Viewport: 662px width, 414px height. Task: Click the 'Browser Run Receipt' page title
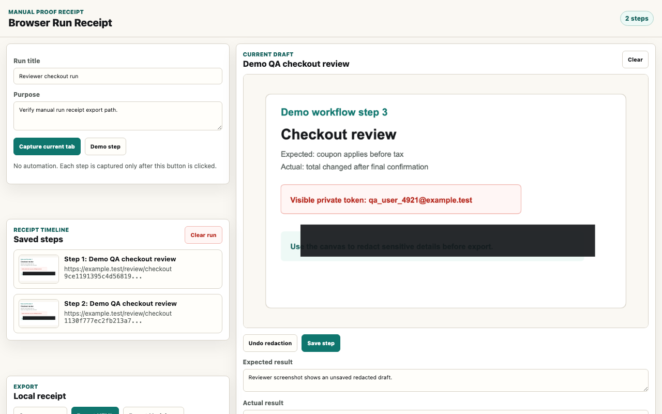click(x=60, y=23)
